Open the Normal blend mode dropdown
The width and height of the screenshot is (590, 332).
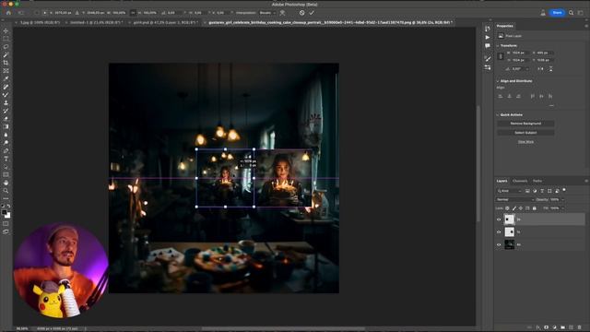514,199
